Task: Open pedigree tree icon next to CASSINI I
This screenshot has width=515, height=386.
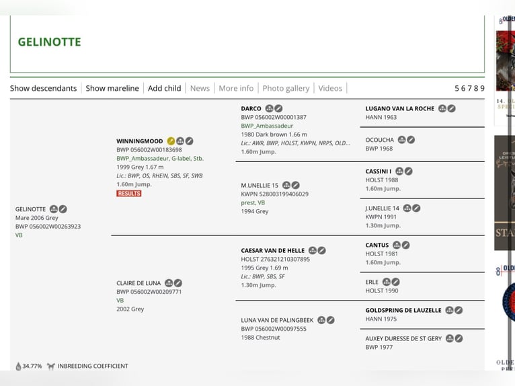Action: click(399, 171)
